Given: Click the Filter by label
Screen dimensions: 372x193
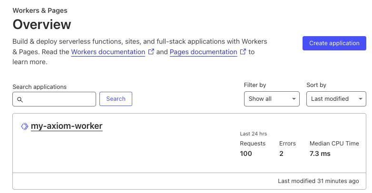Looking at the screenshot, I should (255, 85).
